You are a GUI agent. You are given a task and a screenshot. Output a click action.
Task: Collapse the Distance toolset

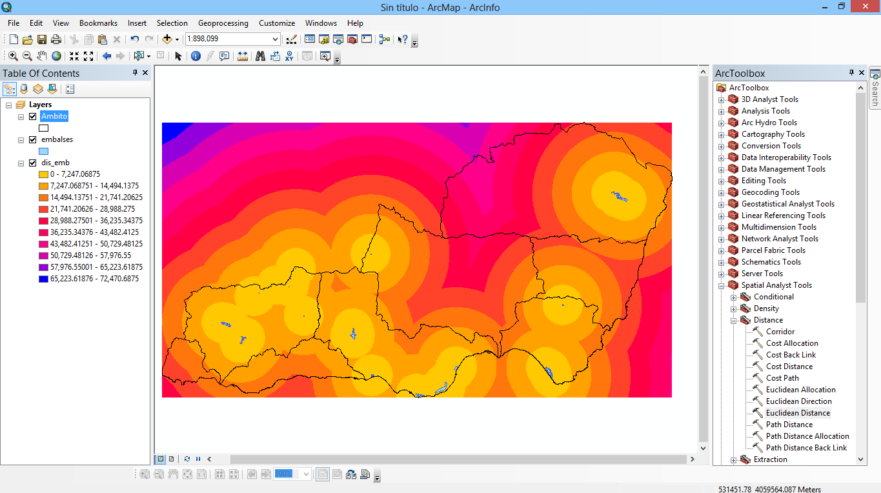point(733,320)
